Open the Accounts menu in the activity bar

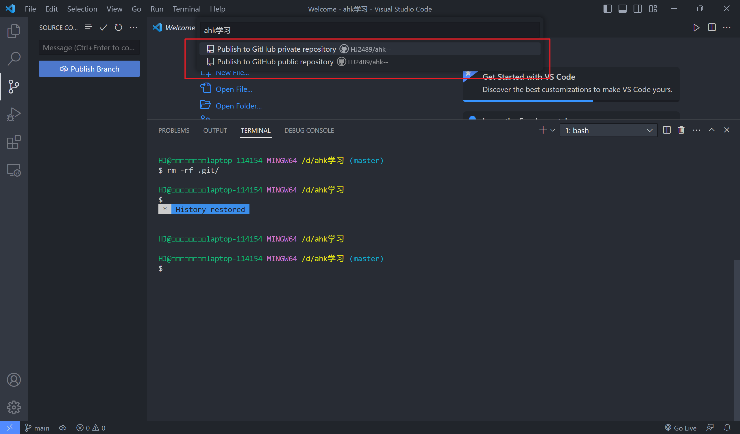tap(14, 379)
